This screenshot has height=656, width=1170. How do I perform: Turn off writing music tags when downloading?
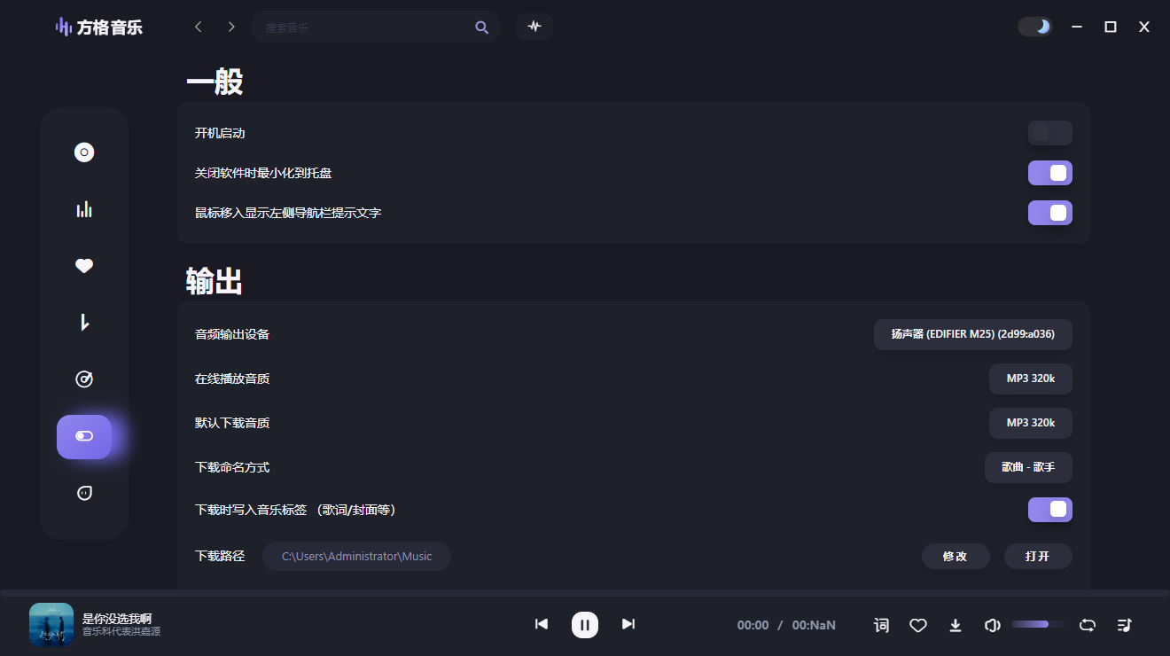pos(1049,510)
